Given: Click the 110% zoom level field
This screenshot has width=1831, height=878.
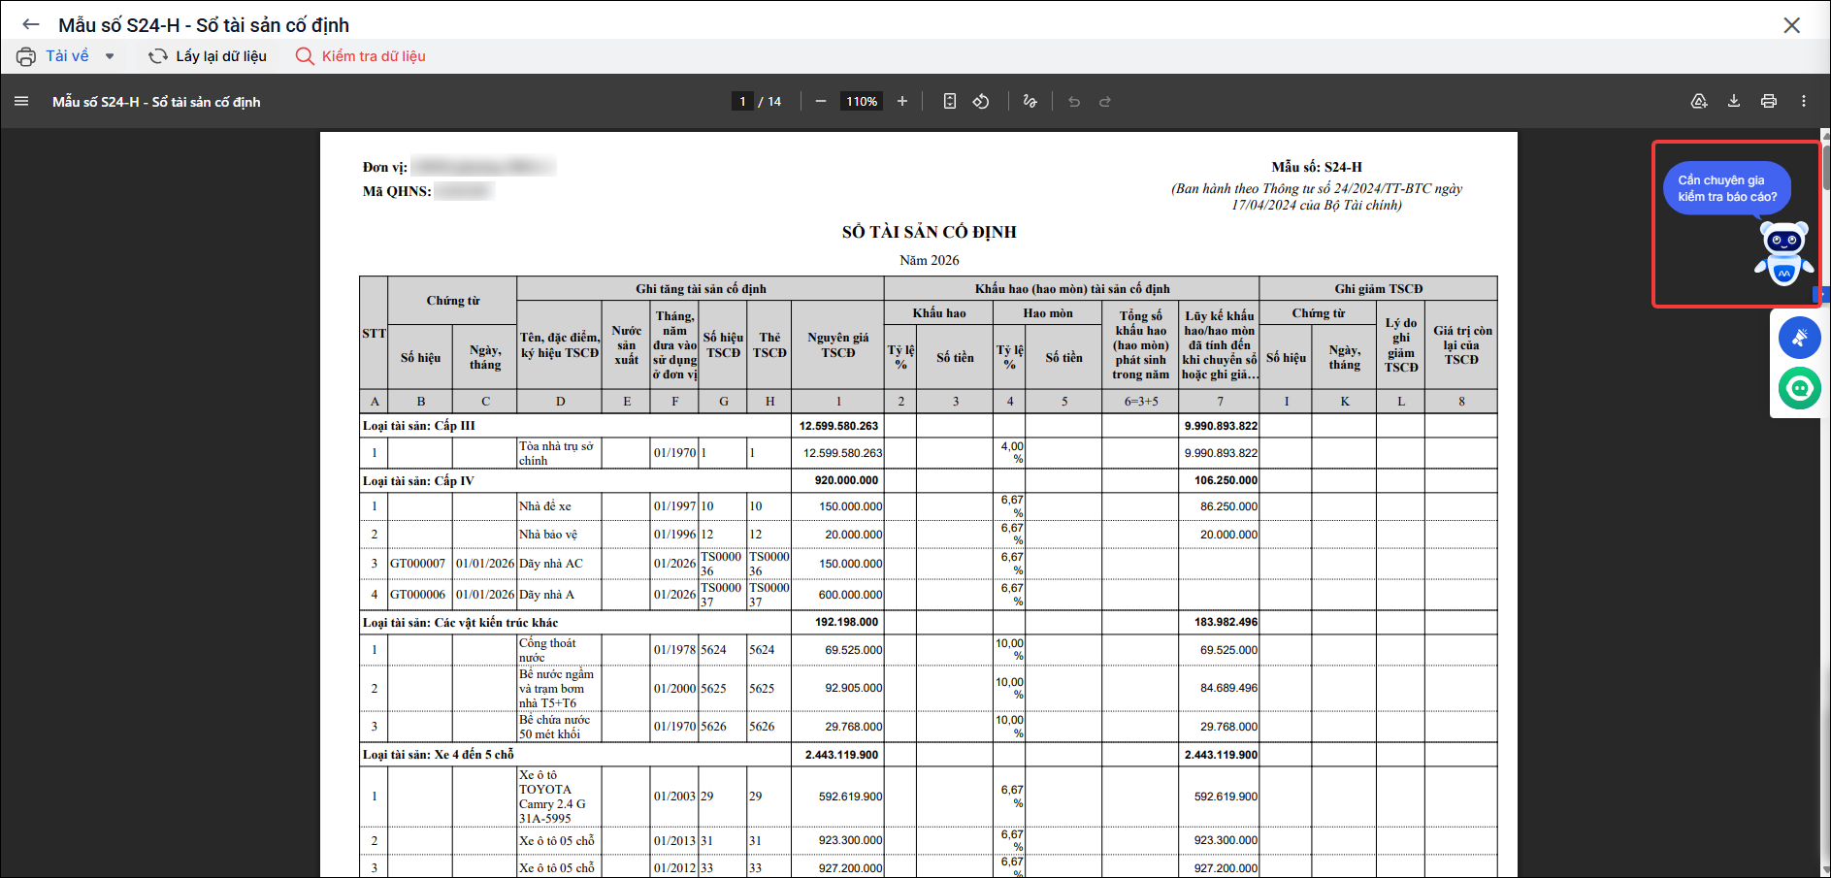Looking at the screenshot, I should [862, 101].
